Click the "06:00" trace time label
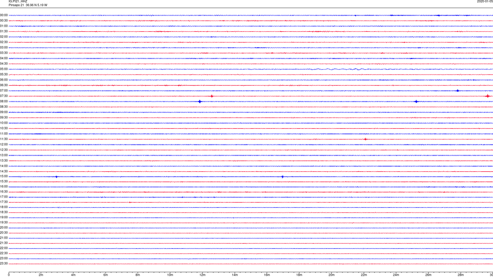 (4, 80)
